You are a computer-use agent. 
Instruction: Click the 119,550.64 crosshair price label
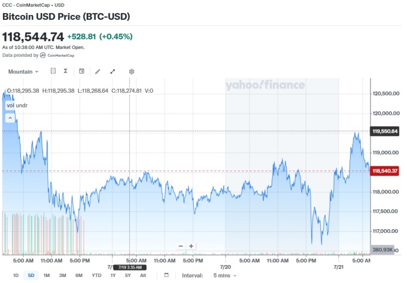[x=385, y=131]
